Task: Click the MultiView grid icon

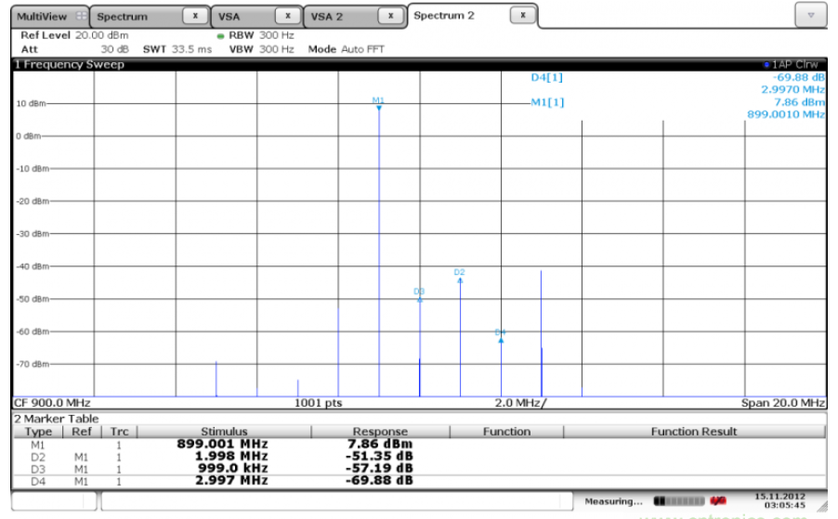Action: pyautogui.click(x=81, y=16)
